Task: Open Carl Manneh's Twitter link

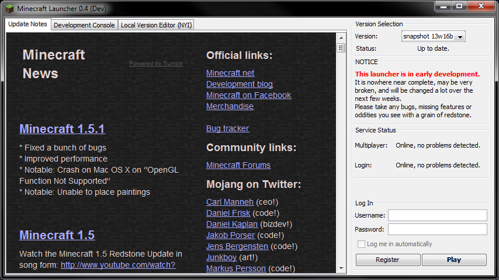Action: coord(230,202)
